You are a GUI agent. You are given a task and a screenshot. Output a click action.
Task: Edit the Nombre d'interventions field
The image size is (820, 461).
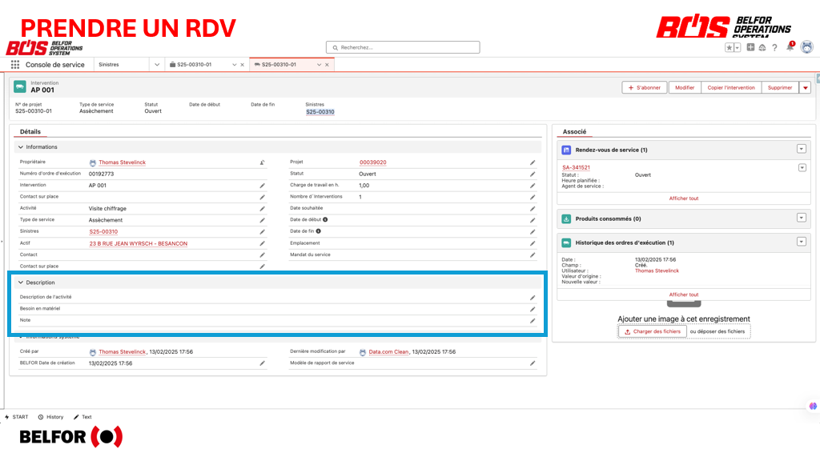533,197
